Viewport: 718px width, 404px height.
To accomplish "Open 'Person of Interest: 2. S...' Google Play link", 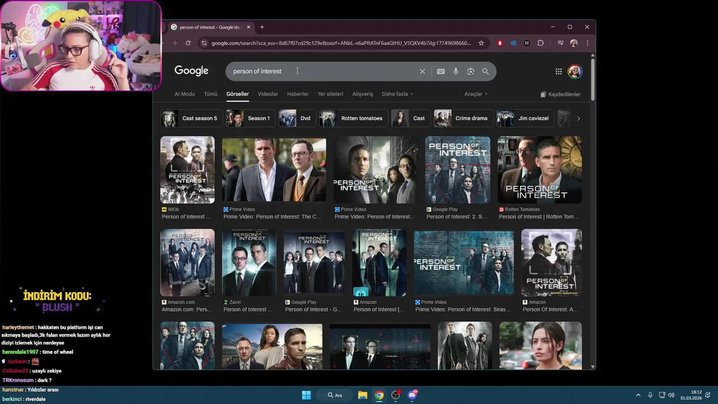I will (x=457, y=217).
